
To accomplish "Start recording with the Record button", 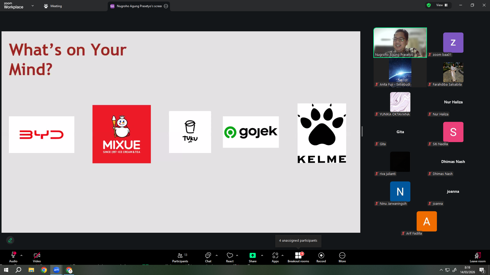I will tap(321, 257).
